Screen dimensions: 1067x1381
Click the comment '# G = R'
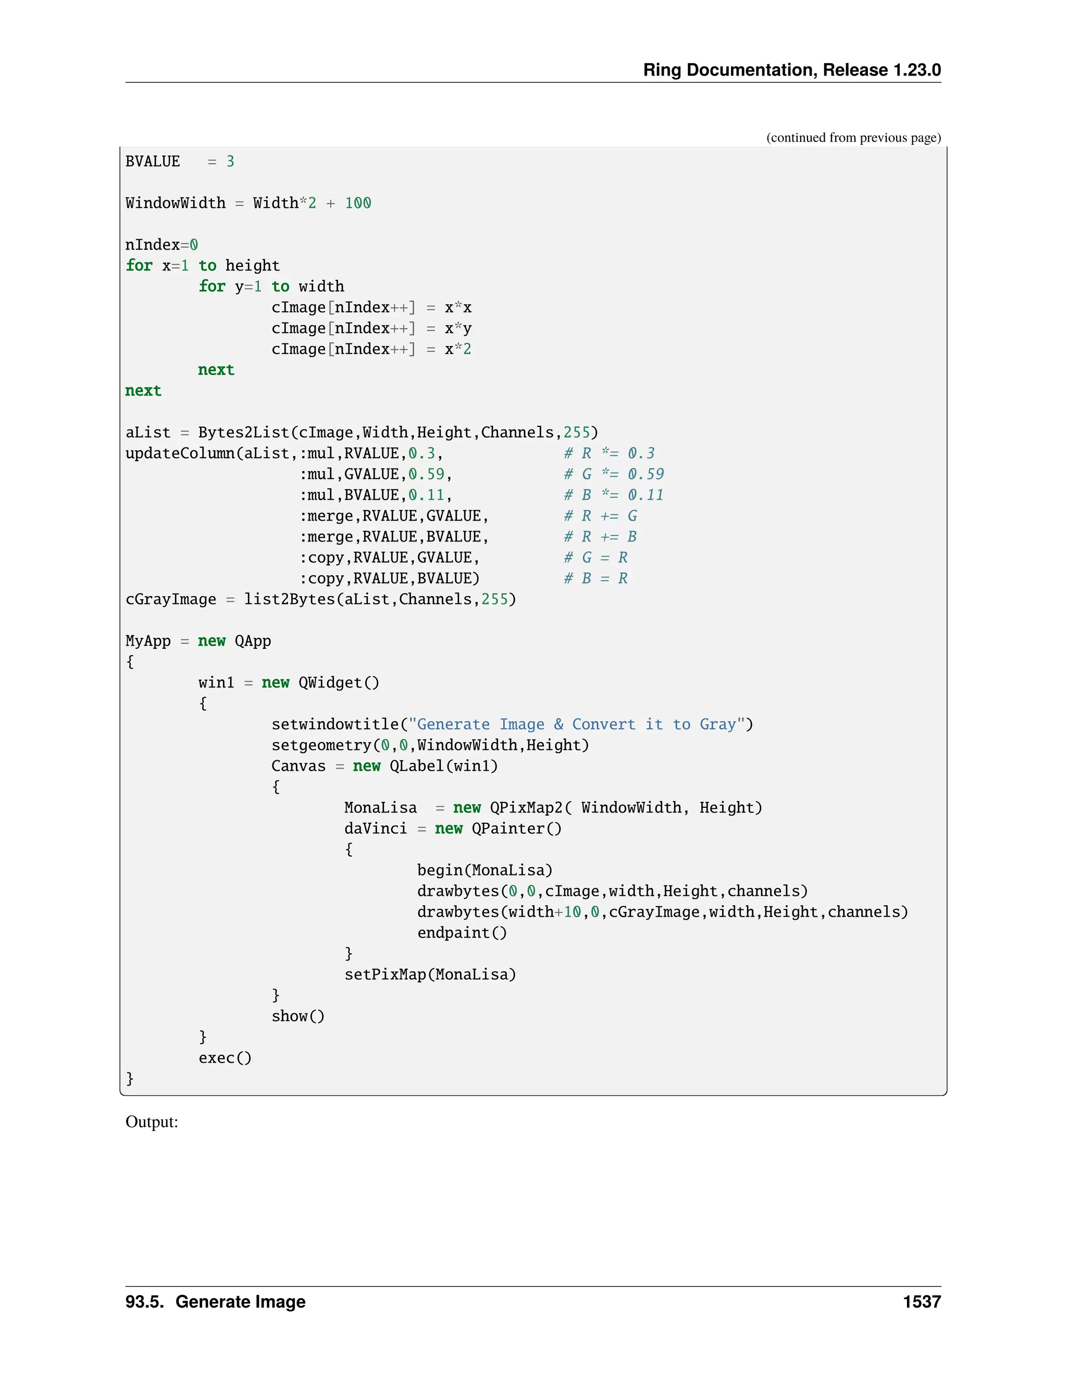[596, 558]
